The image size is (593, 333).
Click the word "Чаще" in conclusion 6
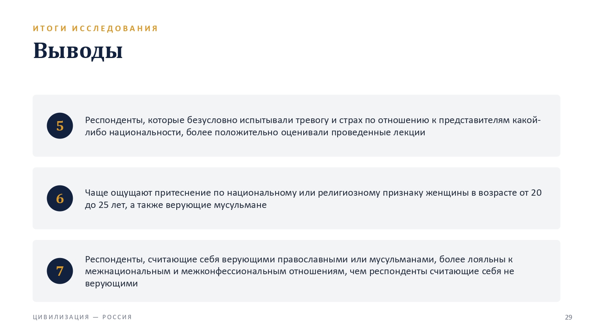tap(96, 193)
